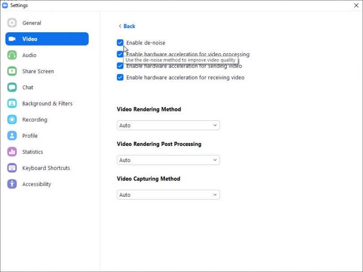The image size is (363, 272).
Task: Go back using the Back link
Action: [126, 26]
